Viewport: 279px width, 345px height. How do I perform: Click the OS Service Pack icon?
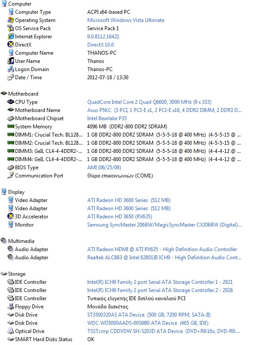pos(11,28)
